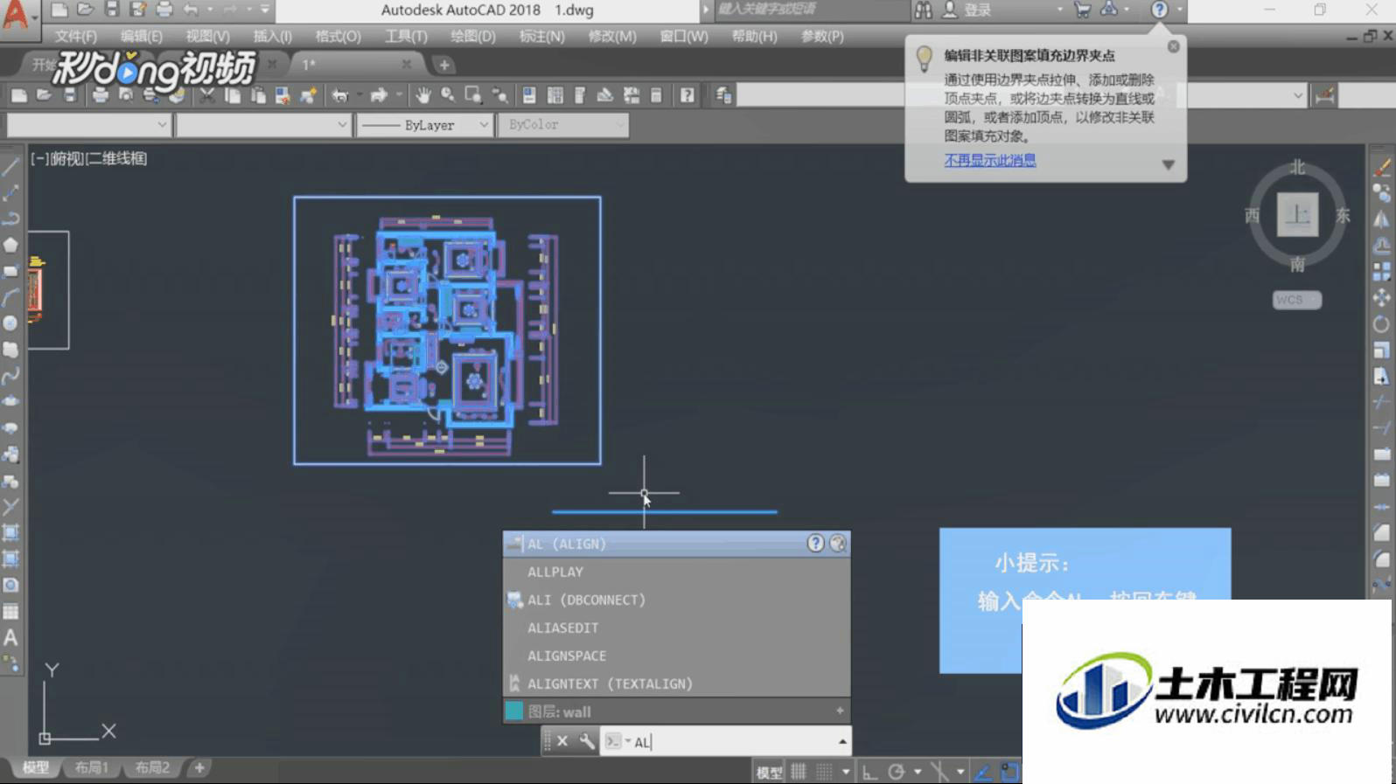This screenshot has width=1396, height=784.
Task: Select the Rotate tool in modify toolbar
Action: point(1382,324)
